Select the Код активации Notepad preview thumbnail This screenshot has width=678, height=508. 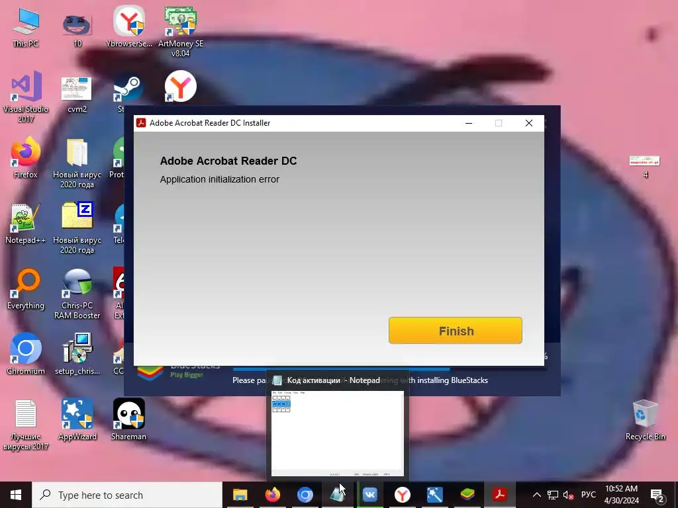[x=337, y=433]
